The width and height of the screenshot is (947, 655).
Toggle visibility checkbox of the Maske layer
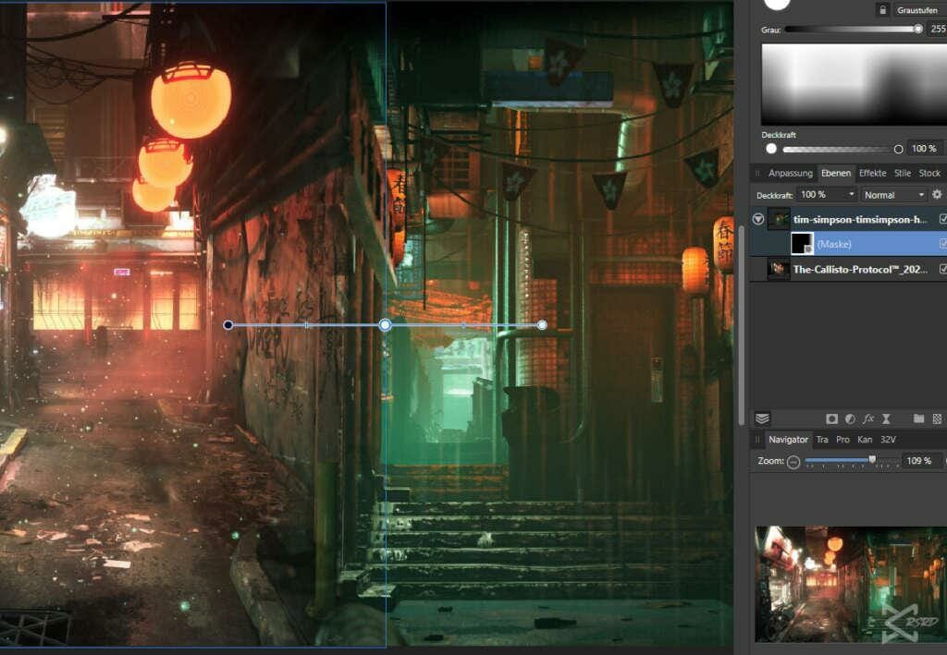942,244
